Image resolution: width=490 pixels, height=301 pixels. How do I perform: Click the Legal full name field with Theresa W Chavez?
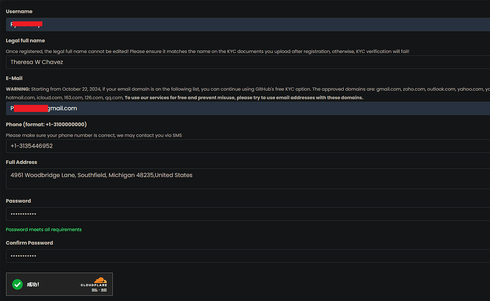[x=248, y=62]
